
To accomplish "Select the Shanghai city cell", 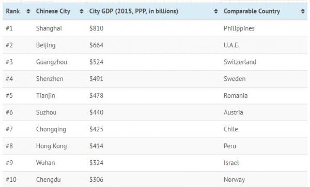I will point(49,28).
